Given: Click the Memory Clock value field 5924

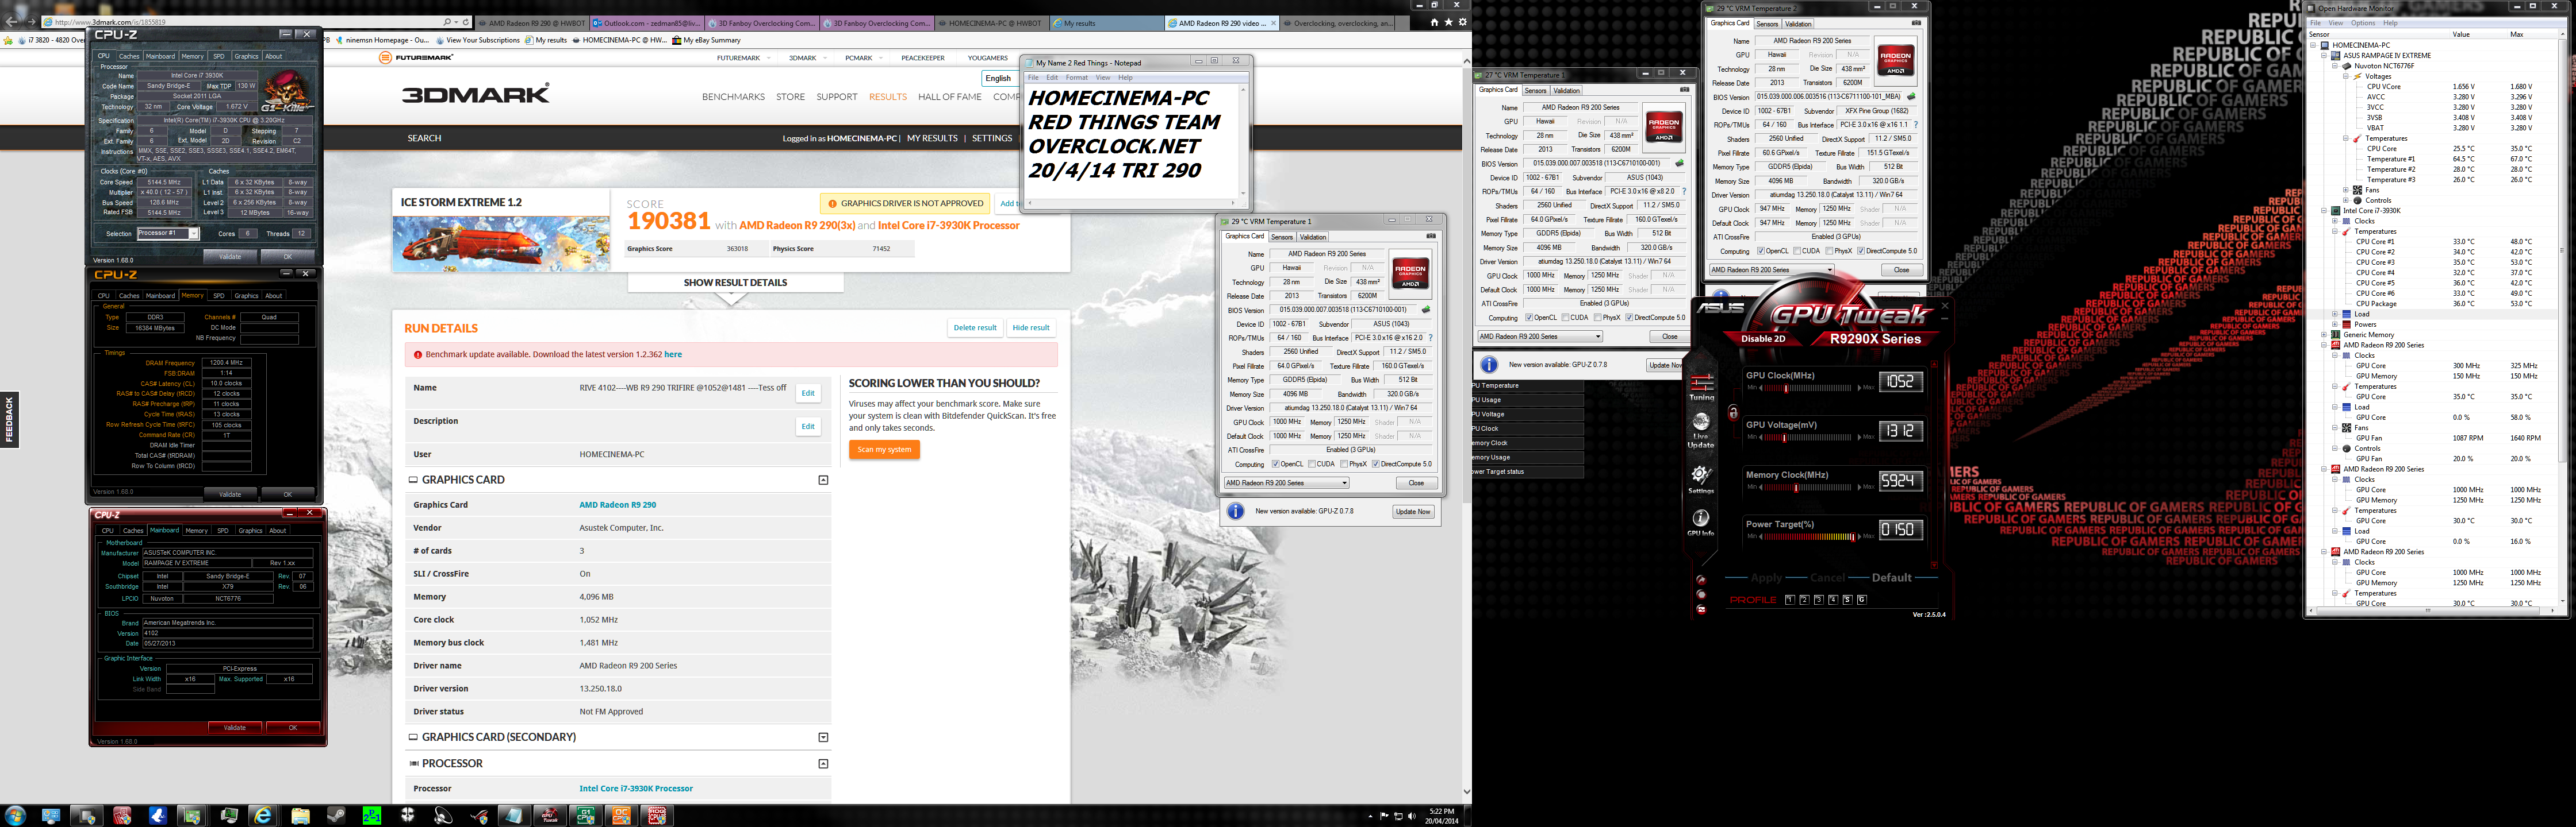Looking at the screenshot, I should coord(1902,481).
